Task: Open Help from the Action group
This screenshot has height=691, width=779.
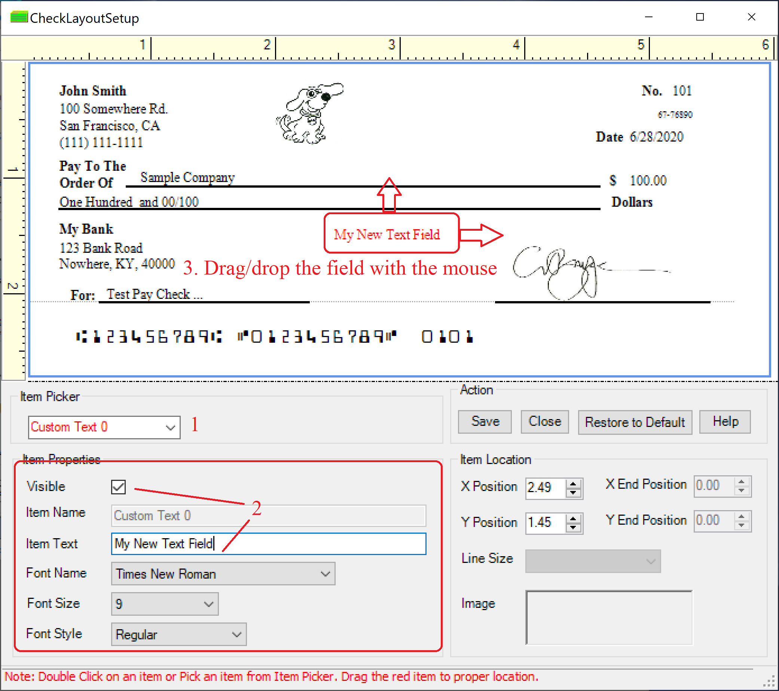Action: [725, 422]
